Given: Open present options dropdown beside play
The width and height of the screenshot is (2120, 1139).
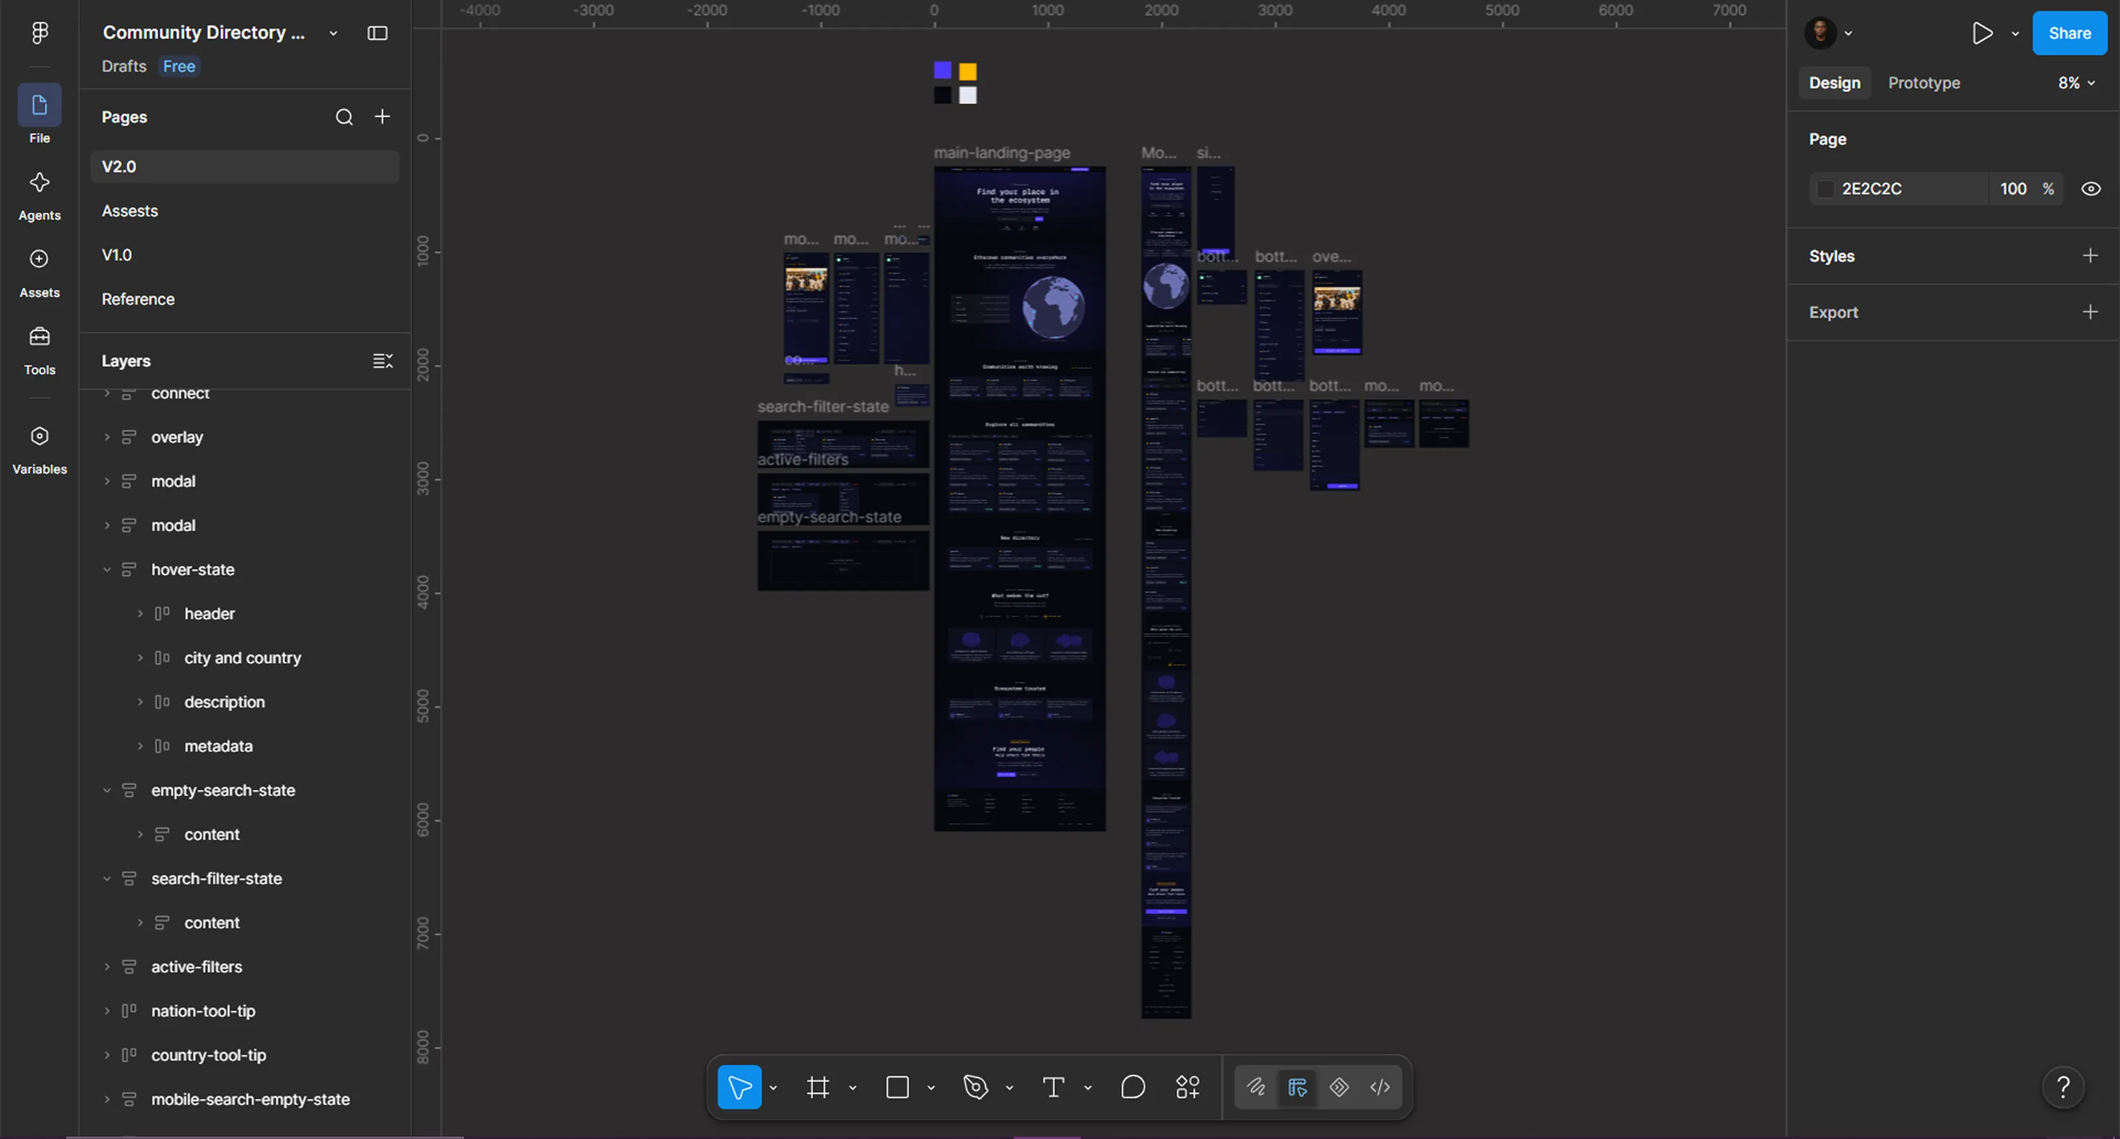Looking at the screenshot, I should pos(2015,34).
